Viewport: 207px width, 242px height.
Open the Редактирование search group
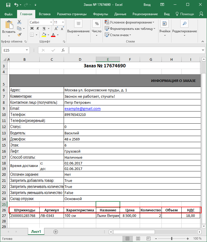(x=184, y=28)
